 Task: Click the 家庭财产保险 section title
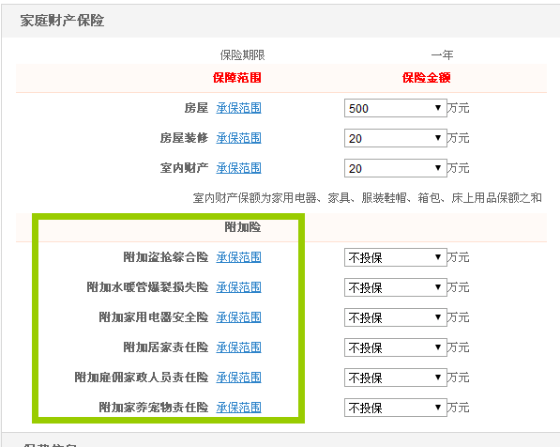[x=62, y=21]
